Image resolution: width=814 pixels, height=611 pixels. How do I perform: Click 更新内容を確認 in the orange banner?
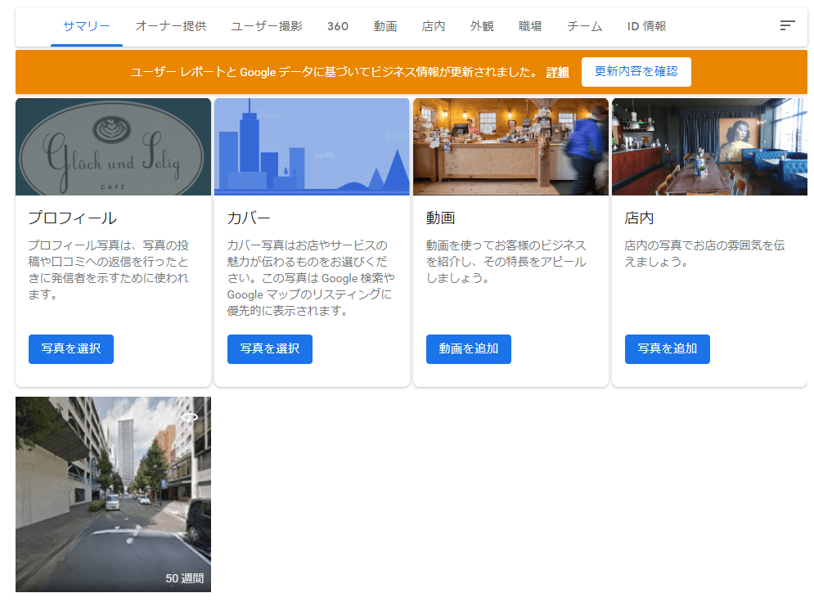pos(636,72)
